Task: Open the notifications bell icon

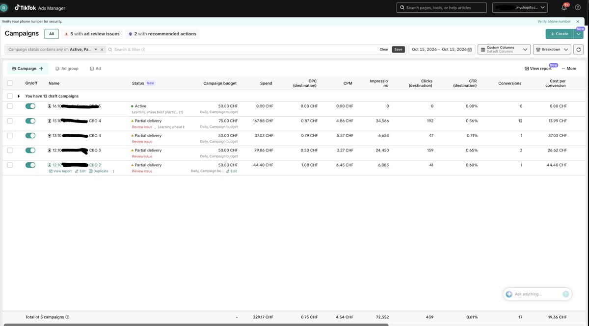Action: [564, 8]
